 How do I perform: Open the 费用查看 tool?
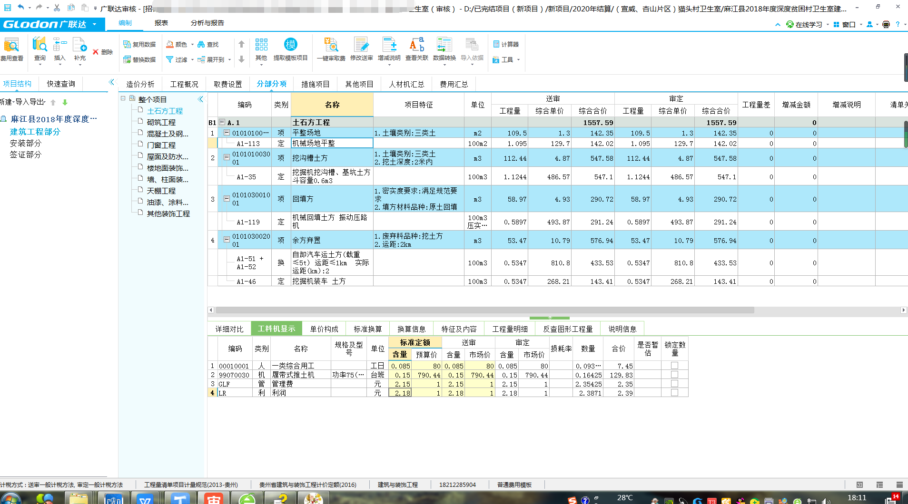click(11, 49)
